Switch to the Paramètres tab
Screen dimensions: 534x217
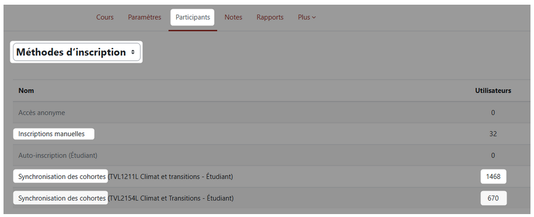(145, 18)
